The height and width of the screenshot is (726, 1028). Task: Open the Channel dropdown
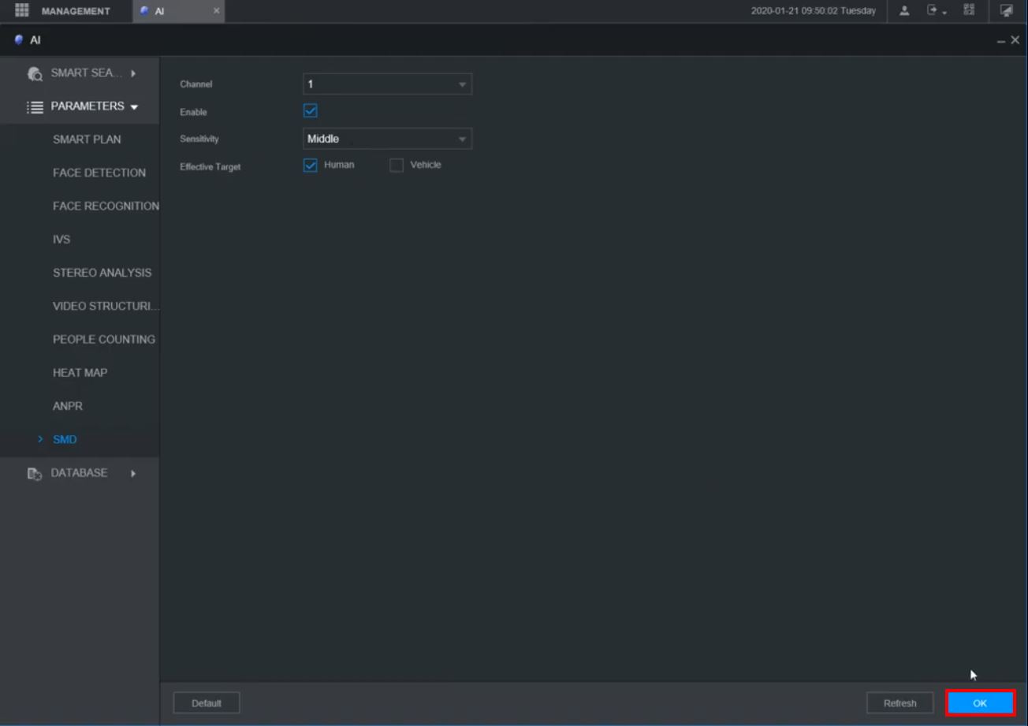point(387,84)
